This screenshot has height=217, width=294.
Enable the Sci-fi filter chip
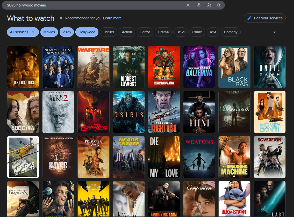pos(180,32)
